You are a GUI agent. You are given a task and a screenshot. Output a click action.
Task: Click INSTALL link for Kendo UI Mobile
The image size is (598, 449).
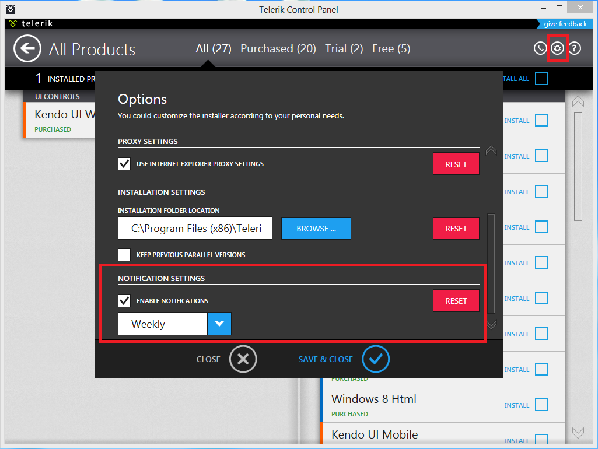[x=517, y=441]
